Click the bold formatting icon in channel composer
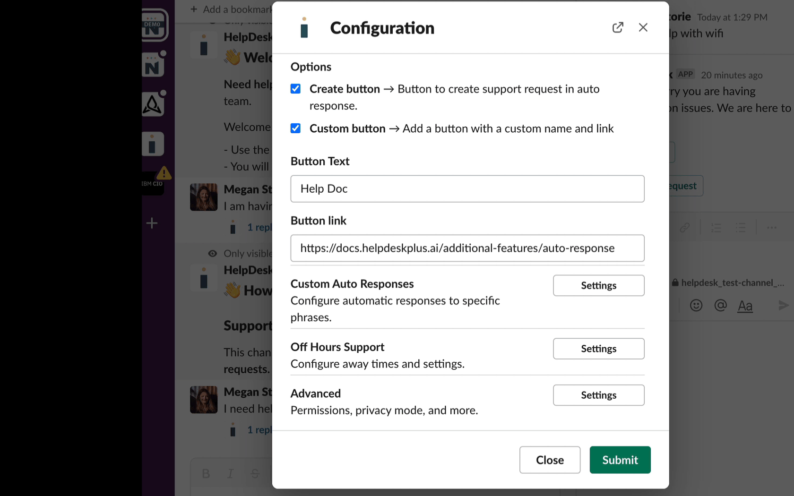The height and width of the screenshot is (496, 794). 206,474
